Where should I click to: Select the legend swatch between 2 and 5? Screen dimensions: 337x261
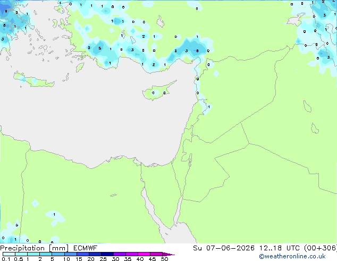pyautogui.click(x=46, y=254)
